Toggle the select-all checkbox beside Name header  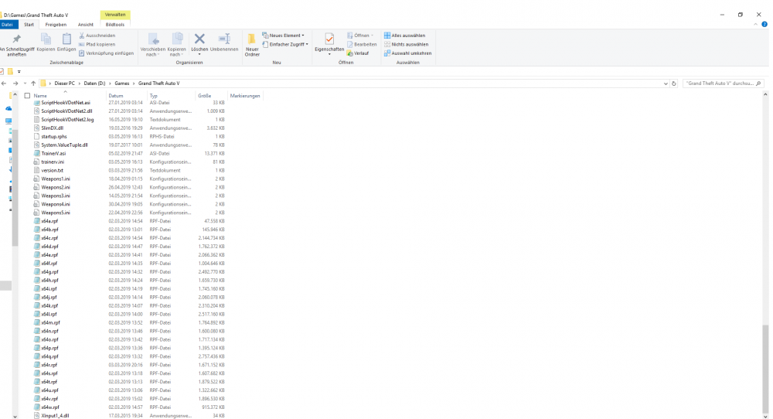click(x=27, y=96)
